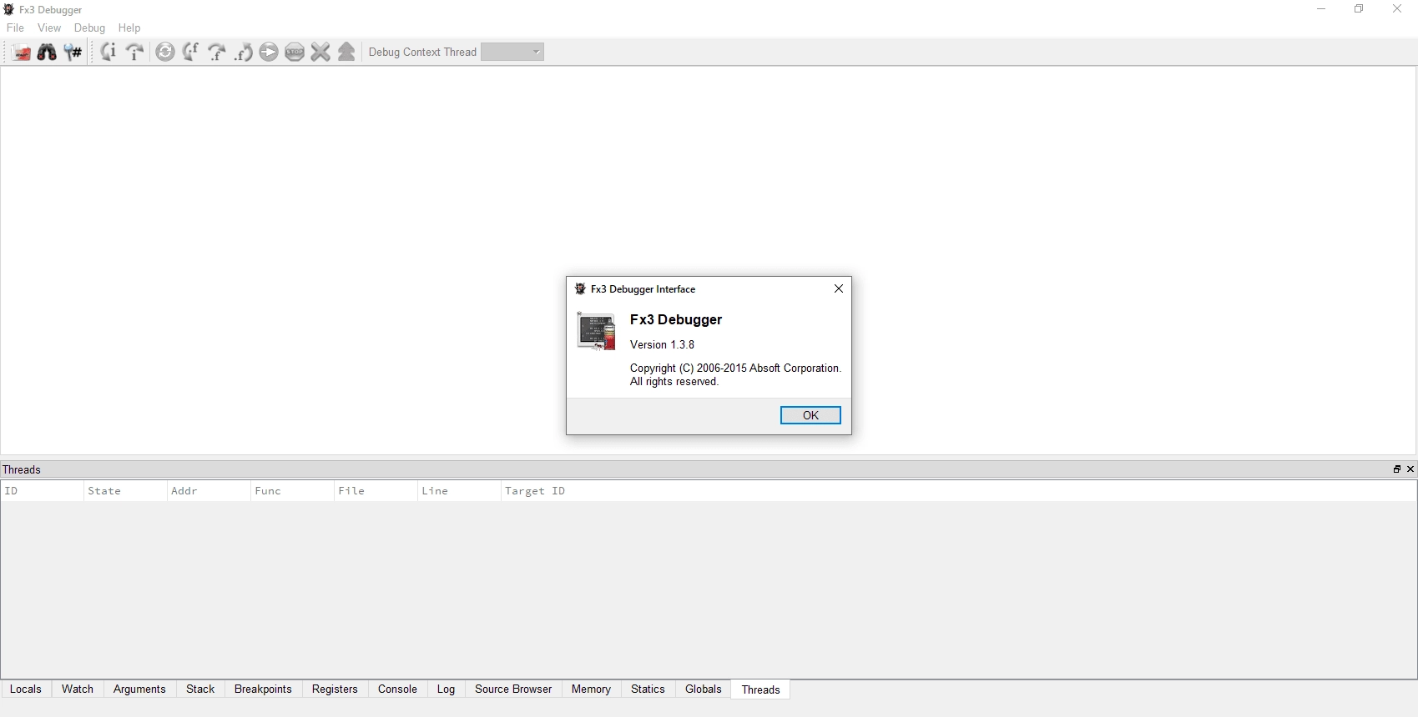The height and width of the screenshot is (717, 1418).
Task: Click the Fx3 Debugger title bar app icon
Action: point(9,9)
